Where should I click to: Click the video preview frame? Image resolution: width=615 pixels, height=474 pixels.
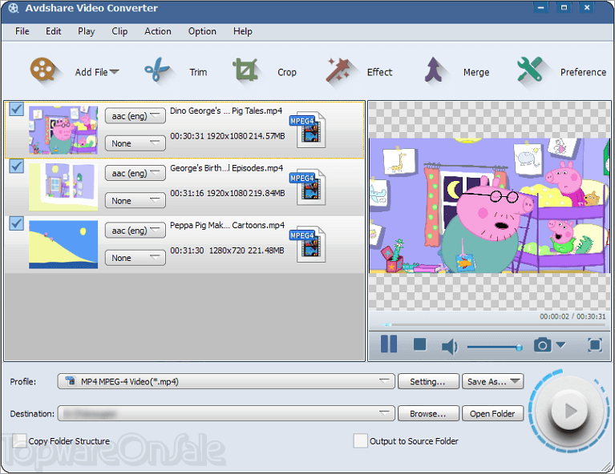489,205
